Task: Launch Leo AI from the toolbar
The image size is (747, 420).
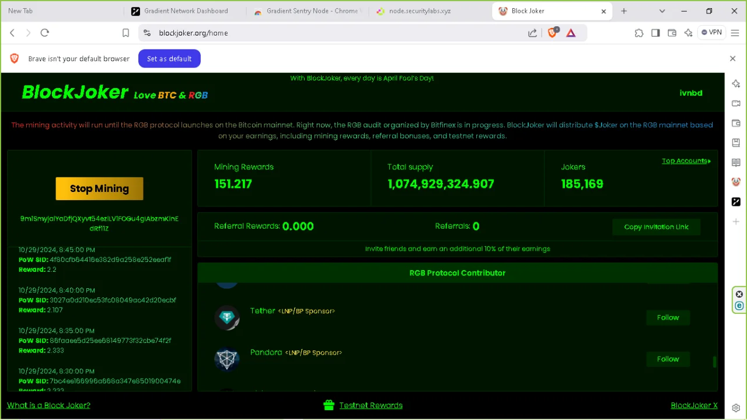Action: coord(688,33)
